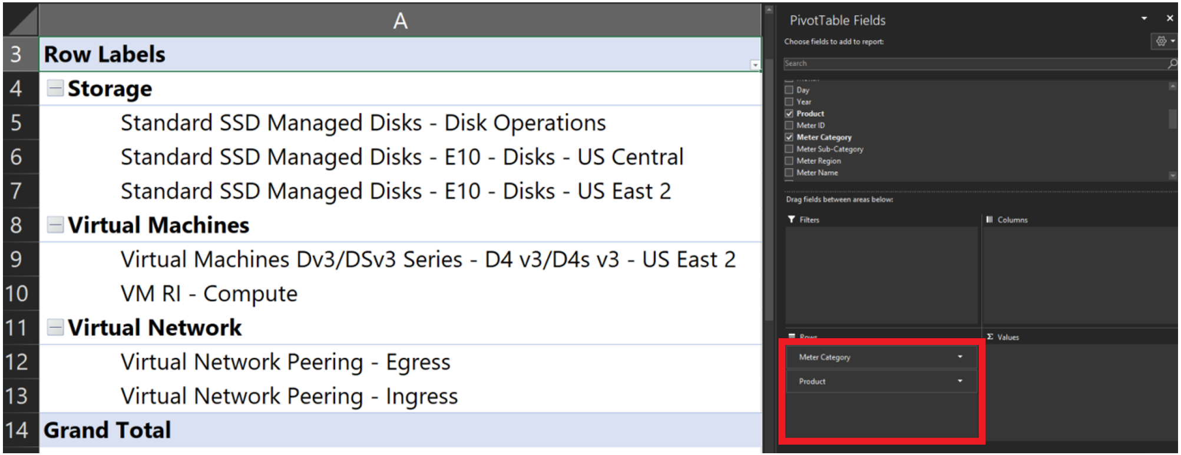This screenshot has width=1181, height=455.
Task: Collapse the Virtual Network group
Action: point(55,327)
